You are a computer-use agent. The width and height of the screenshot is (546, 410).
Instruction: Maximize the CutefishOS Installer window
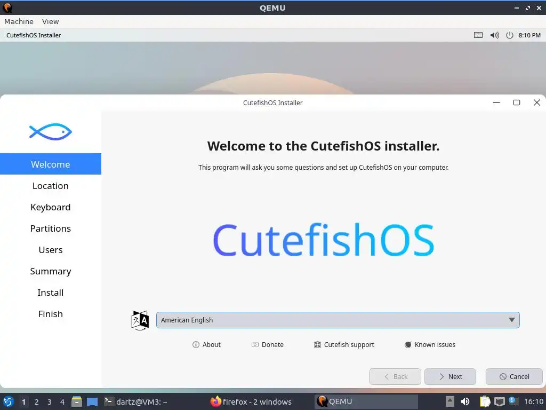click(516, 102)
